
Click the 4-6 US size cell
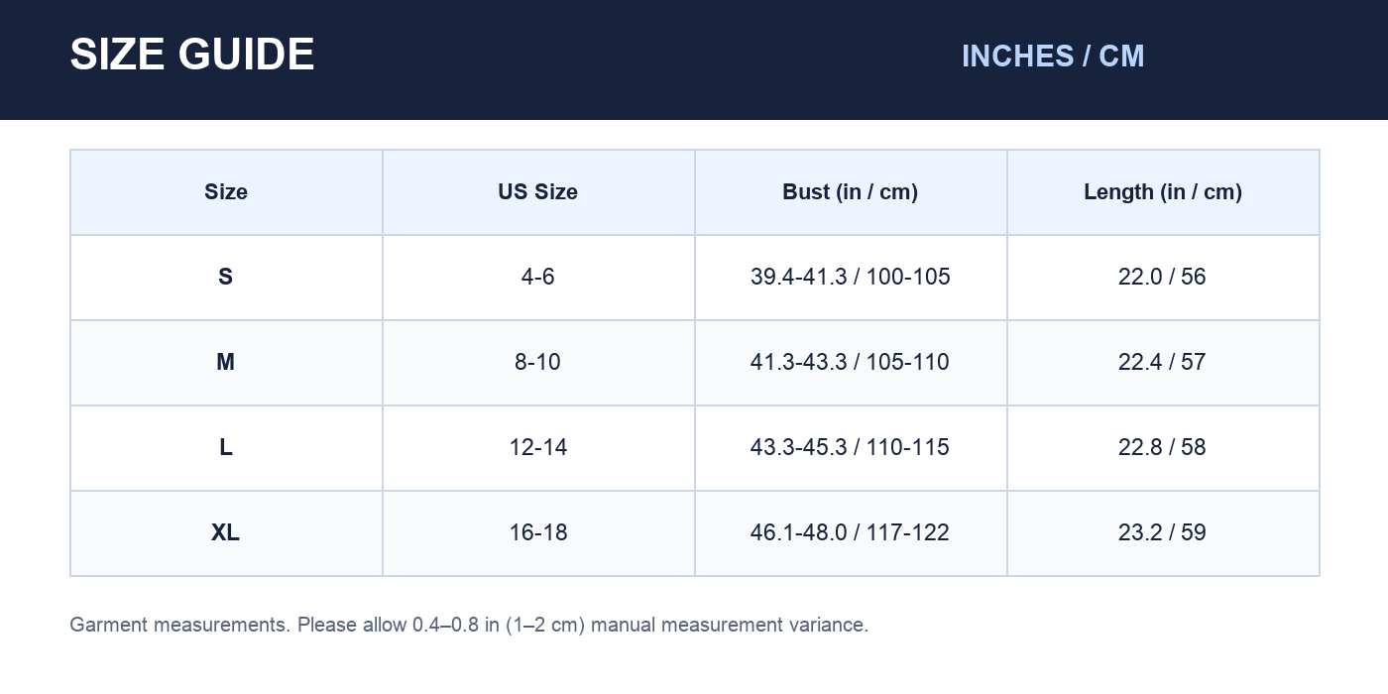tap(538, 277)
